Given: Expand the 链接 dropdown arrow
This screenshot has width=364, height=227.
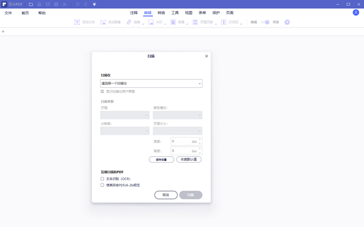Looking at the screenshot, I should point(143,24).
